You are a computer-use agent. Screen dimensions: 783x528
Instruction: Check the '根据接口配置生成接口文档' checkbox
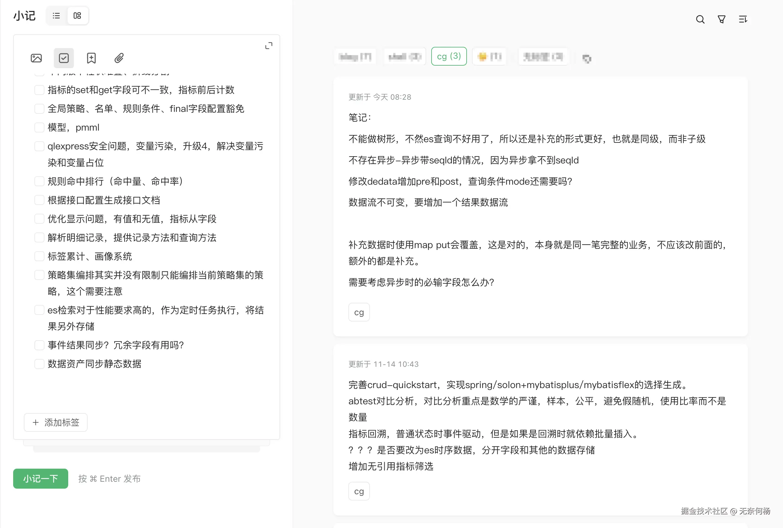tap(39, 200)
